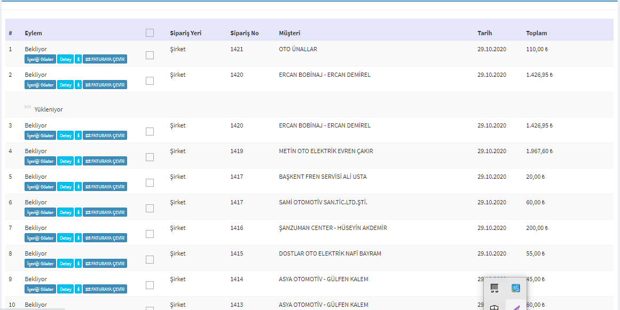Click the info icon in row 4
Viewport: 620px width, 310px height.
[78, 161]
